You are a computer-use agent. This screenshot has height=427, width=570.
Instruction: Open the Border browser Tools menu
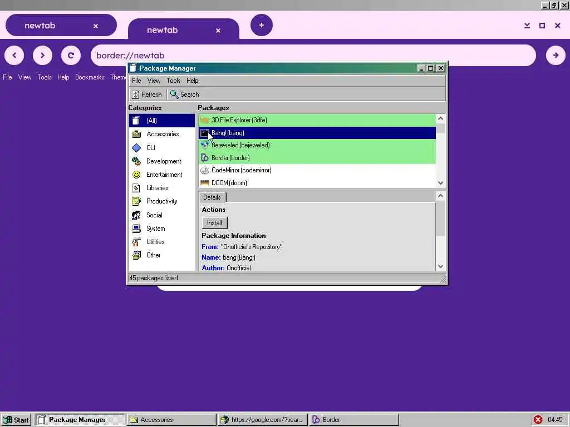(x=45, y=77)
